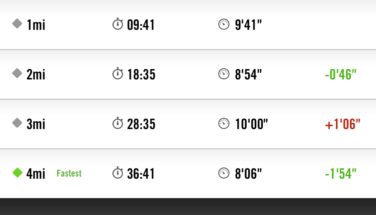376x215 pixels.
Task: Click the gray diamond marker for 1mi
Action: 17,24
